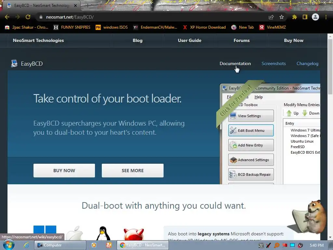The image size is (333, 250).
Task: Open the Screenshots link
Action: pos(273,63)
